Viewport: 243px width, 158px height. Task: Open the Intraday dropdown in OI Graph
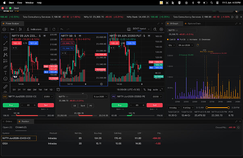(174, 108)
